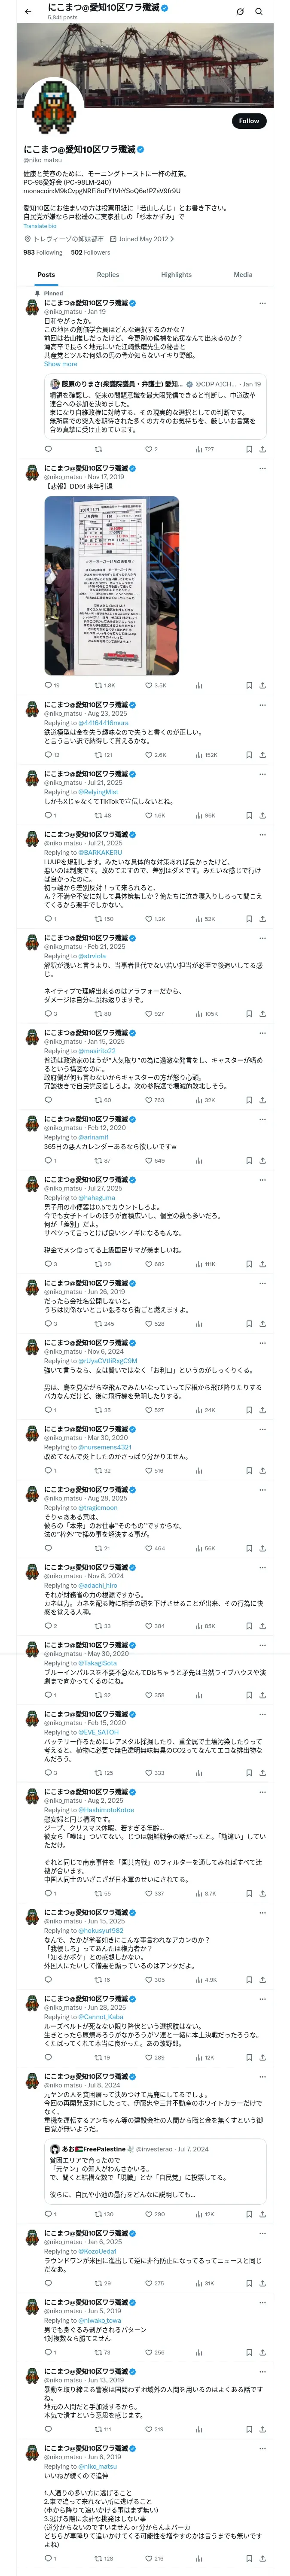Repost the pinned Jan 19 post
The image size is (290, 2576).
tap(98, 449)
